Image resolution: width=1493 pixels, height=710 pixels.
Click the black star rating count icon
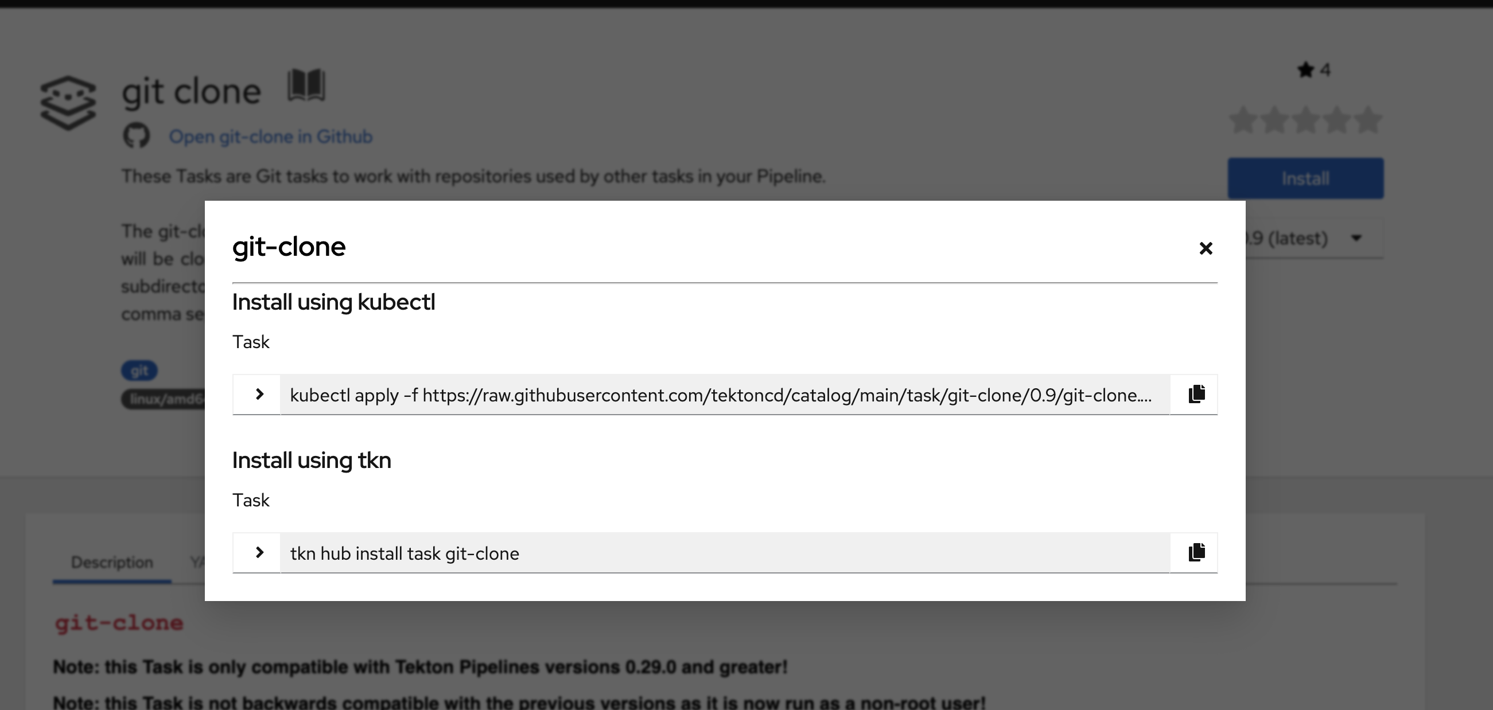(1305, 70)
